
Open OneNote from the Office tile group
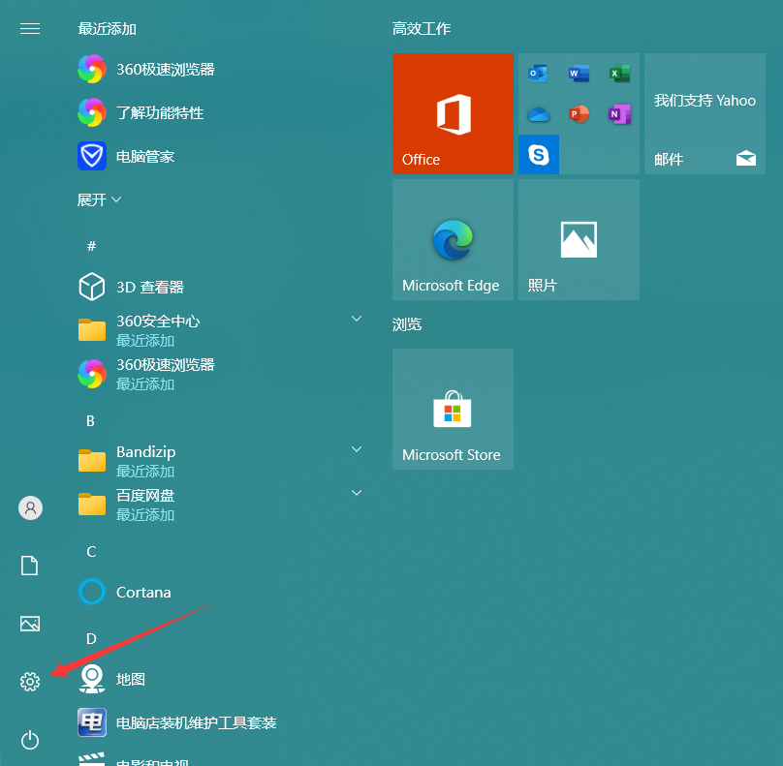coord(619,114)
